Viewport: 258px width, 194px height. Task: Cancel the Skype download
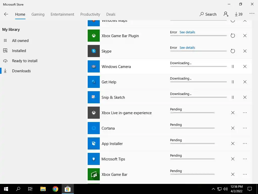[245, 51]
